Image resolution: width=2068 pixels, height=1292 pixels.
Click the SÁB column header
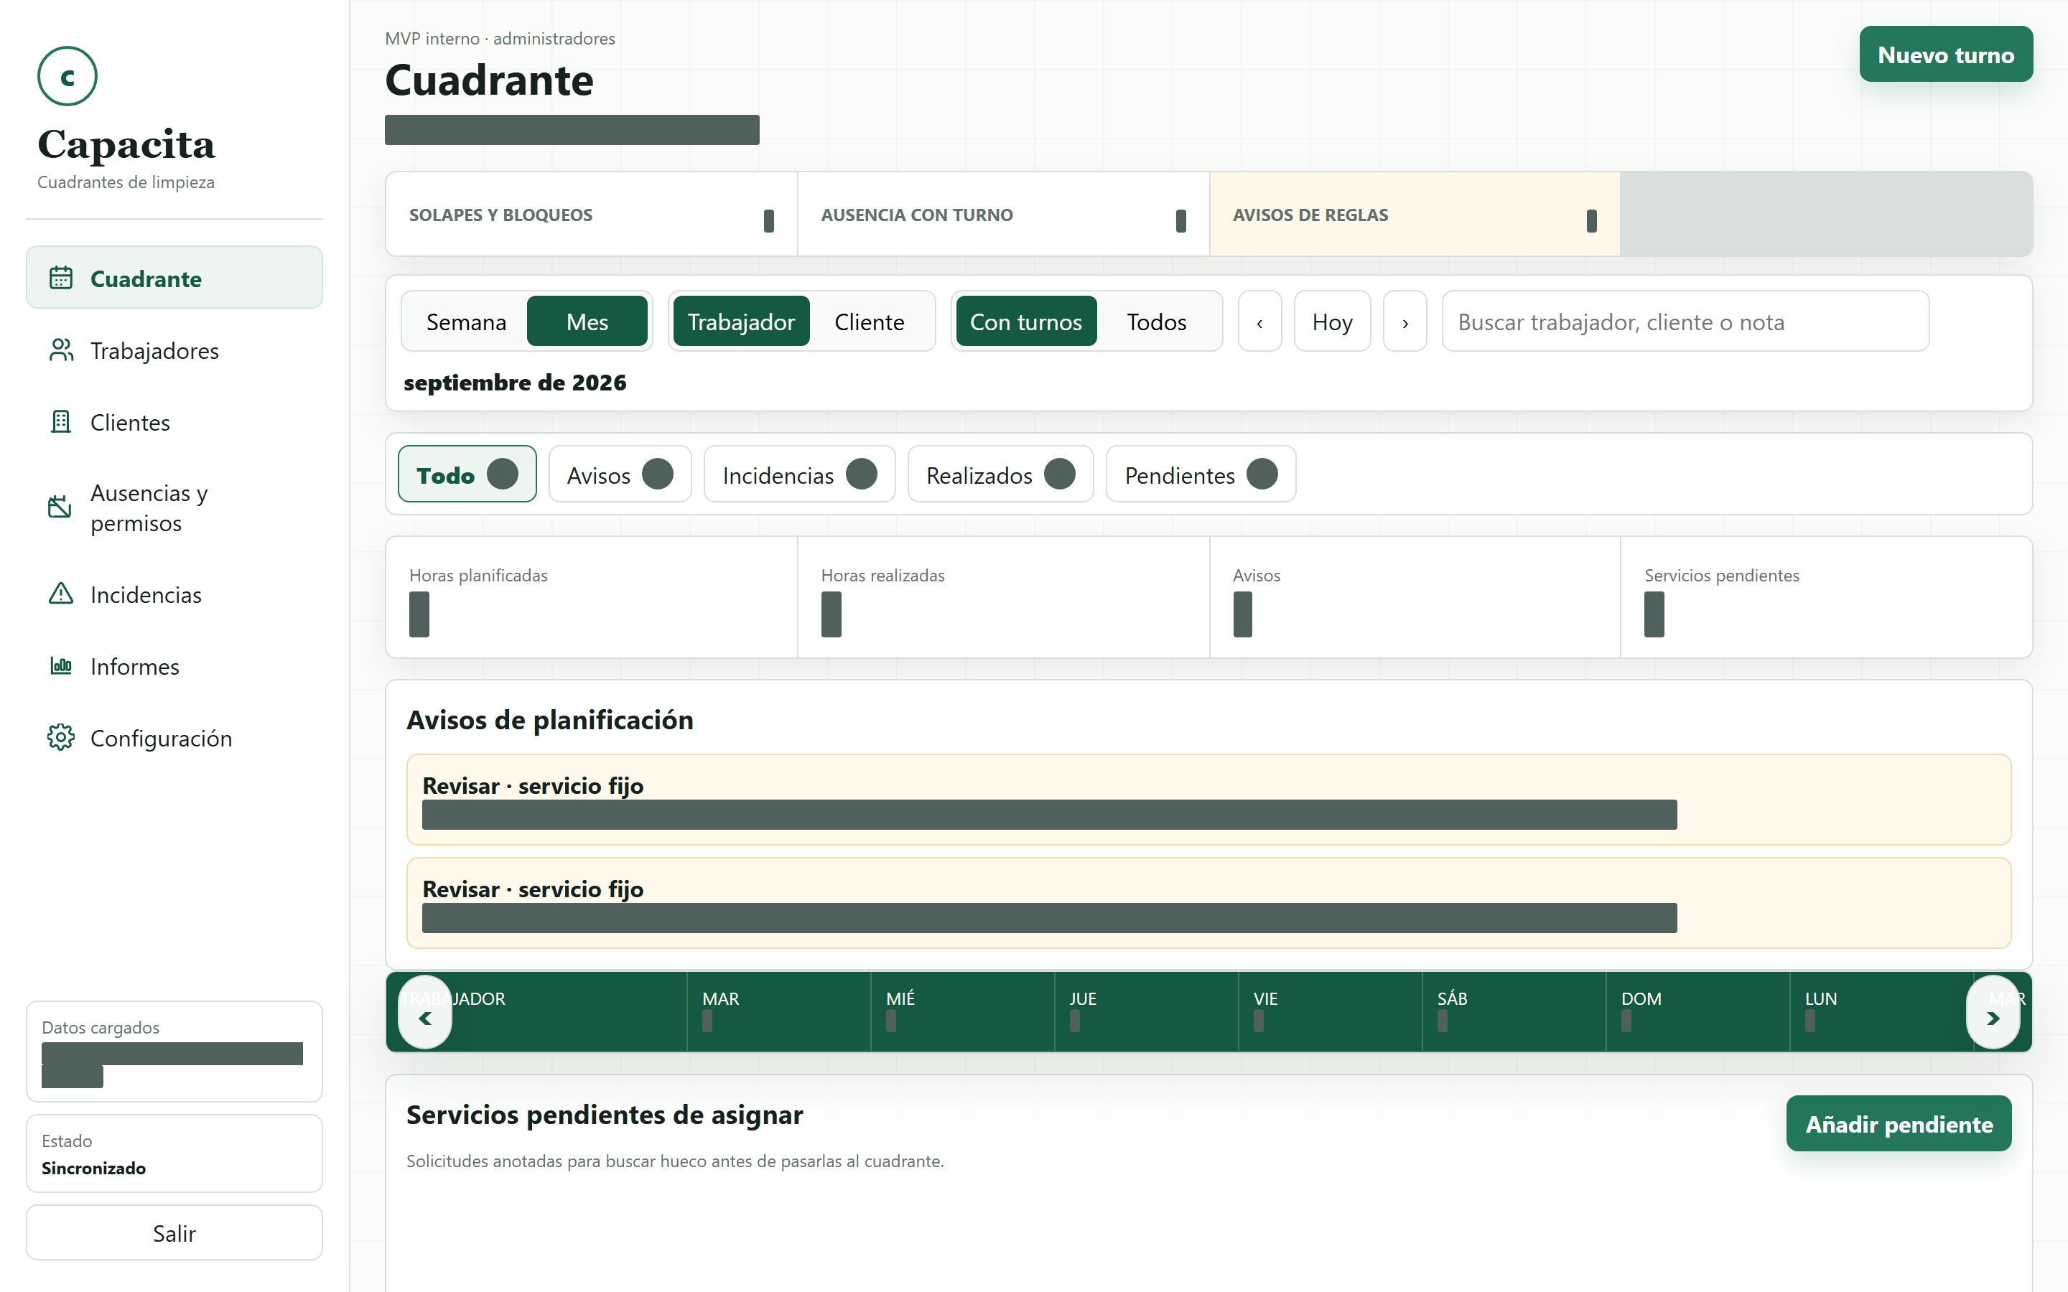tap(1514, 1011)
